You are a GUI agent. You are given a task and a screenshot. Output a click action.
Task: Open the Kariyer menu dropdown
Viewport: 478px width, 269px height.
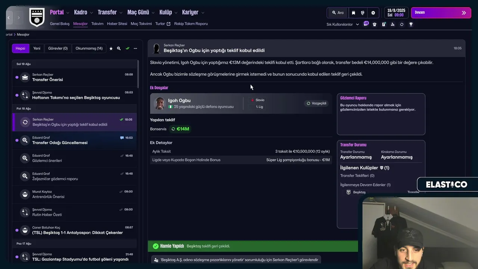tap(193, 12)
